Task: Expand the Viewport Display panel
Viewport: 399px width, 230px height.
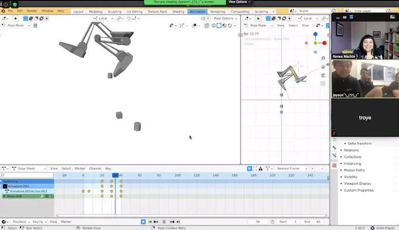Action: [357, 184]
